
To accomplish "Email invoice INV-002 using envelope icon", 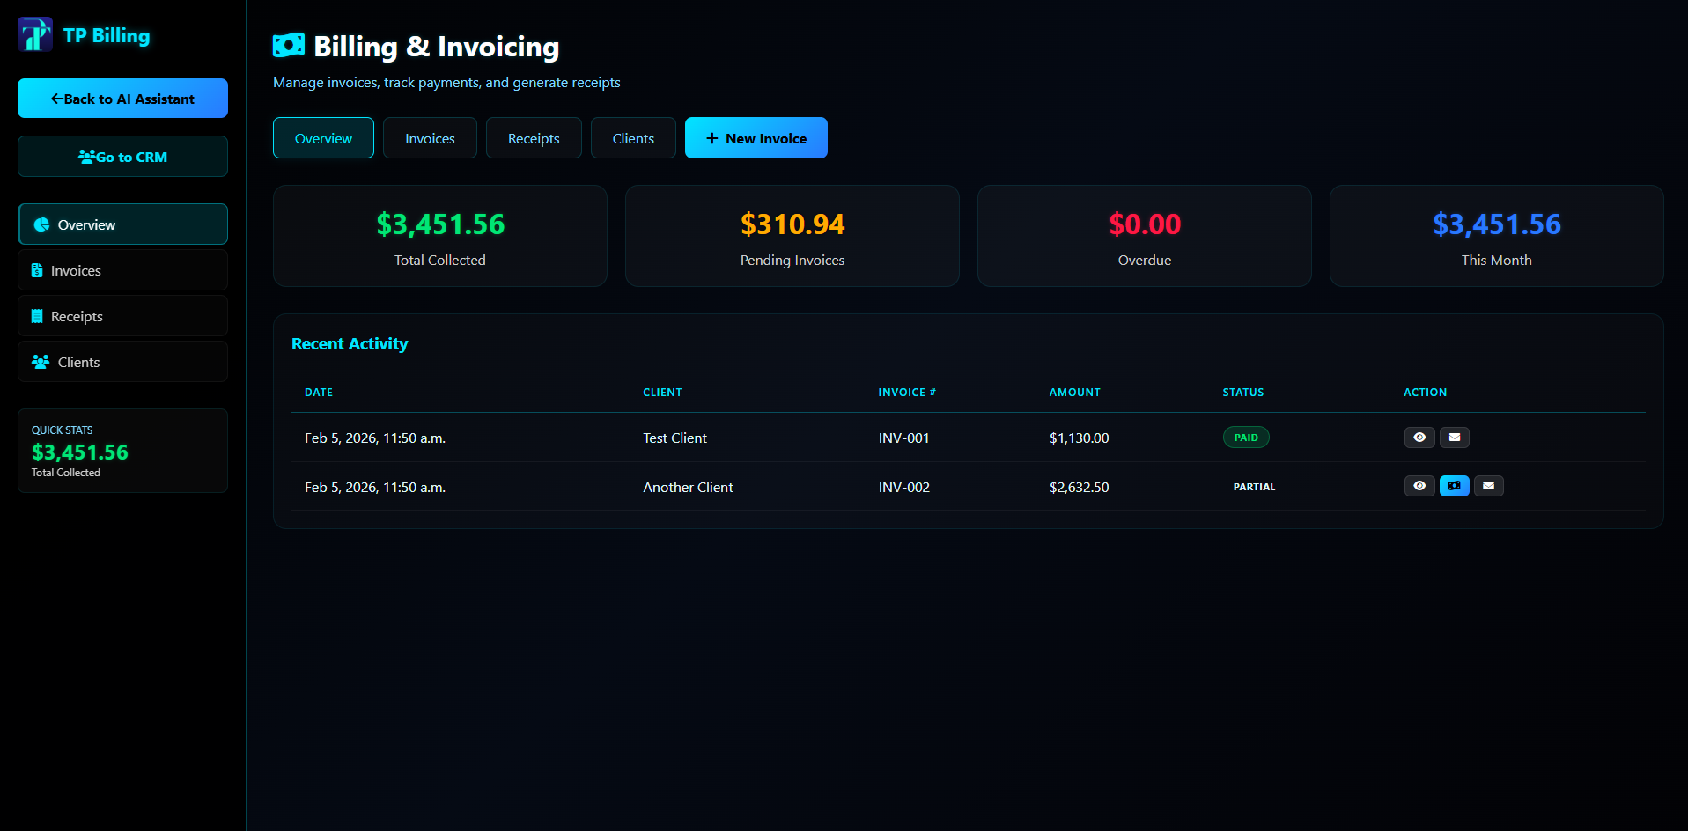I will (x=1488, y=486).
